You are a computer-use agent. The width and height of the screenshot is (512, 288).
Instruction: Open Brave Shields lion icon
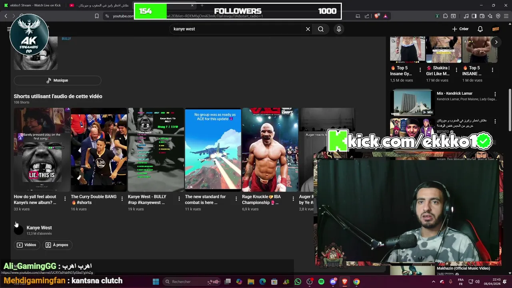tap(377, 16)
